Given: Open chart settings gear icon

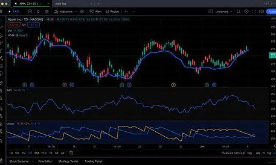Looking at the screenshot, I should tap(247, 12).
